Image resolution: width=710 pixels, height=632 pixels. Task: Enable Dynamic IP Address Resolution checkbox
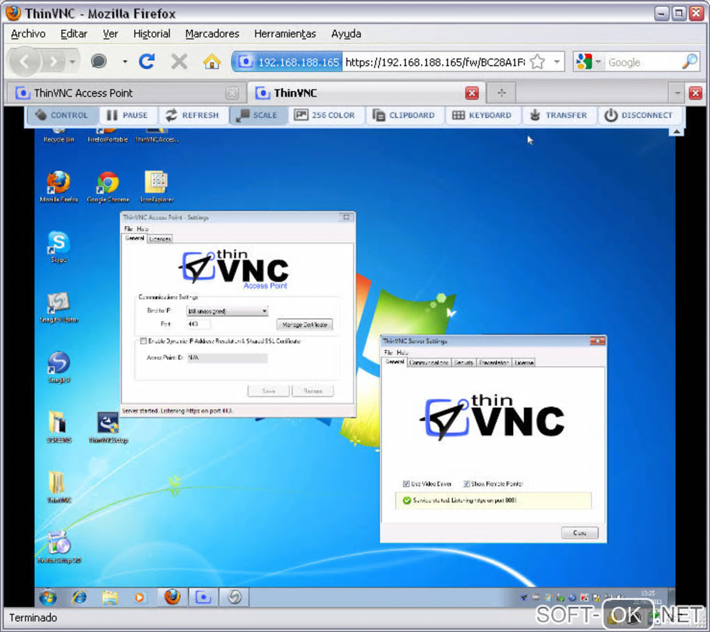tap(143, 341)
